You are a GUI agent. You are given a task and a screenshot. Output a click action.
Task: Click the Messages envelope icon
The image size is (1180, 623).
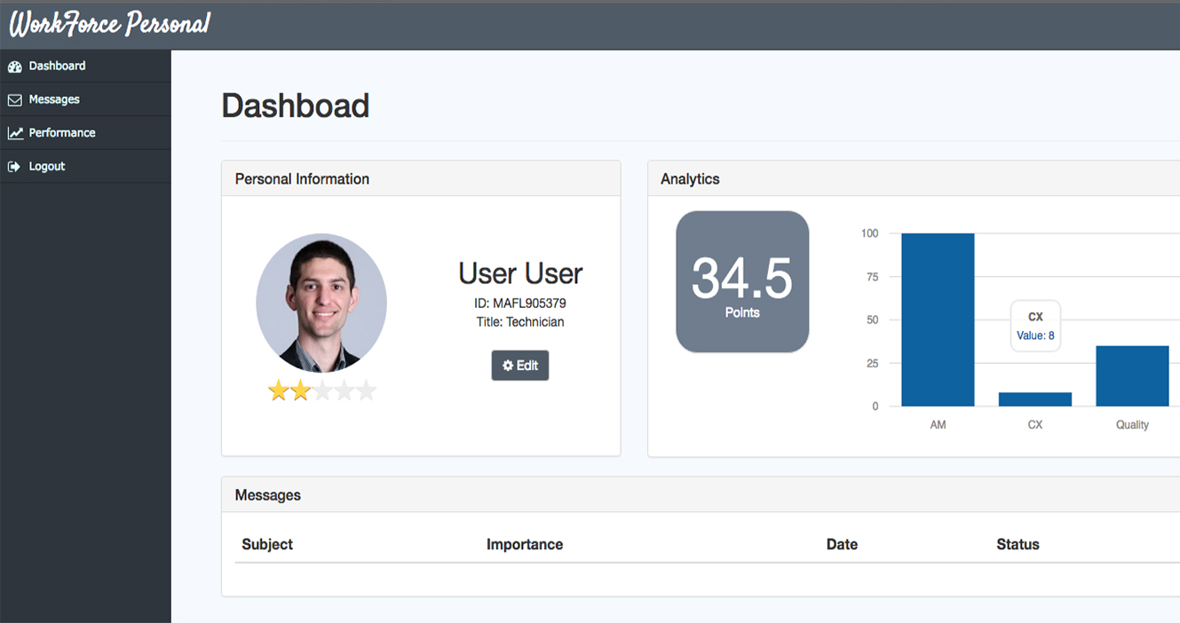point(14,100)
